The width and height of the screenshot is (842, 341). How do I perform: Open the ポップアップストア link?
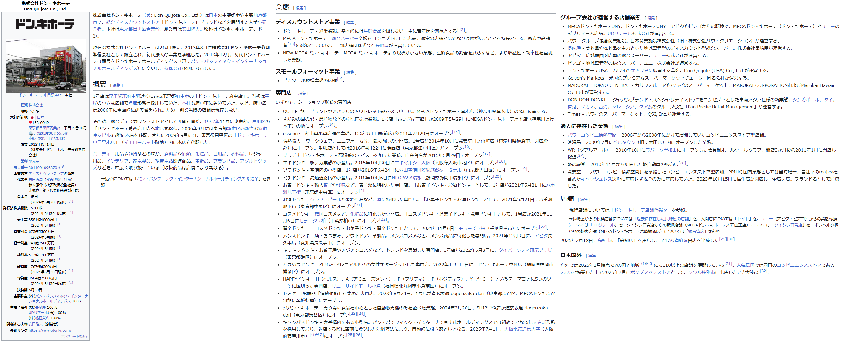click(650, 272)
